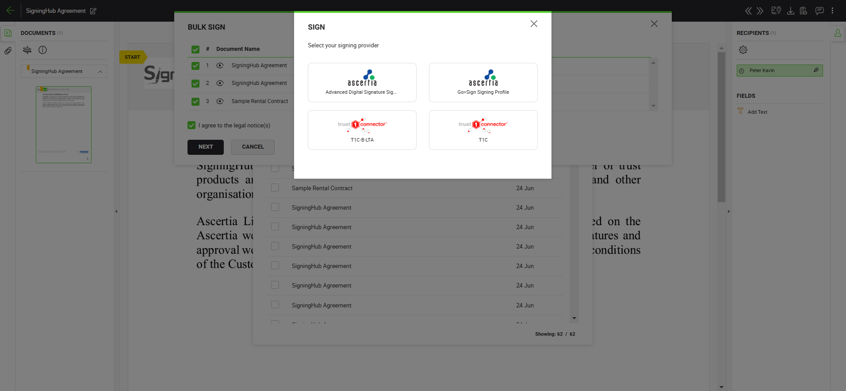The width and height of the screenshot is (846, 391).
Task: Collapse the left panel using splitter arrow
Action: [x=116, y=211]
